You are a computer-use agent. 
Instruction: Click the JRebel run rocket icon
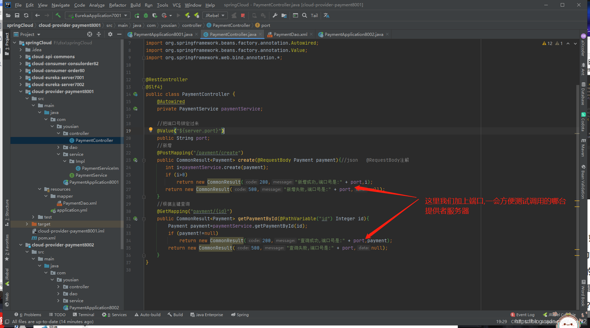[187, 15]
